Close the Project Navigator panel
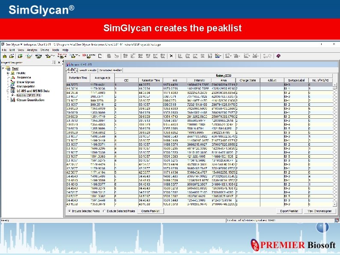The image size is (340, 255). pos(59,63)
